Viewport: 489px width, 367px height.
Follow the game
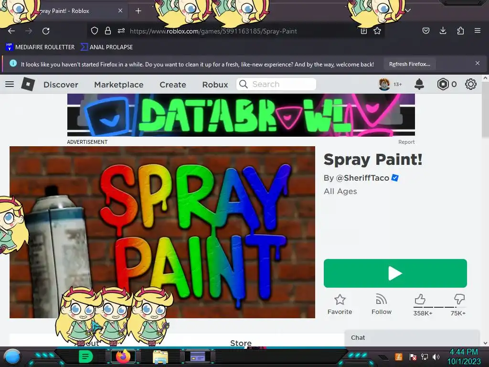382,304
